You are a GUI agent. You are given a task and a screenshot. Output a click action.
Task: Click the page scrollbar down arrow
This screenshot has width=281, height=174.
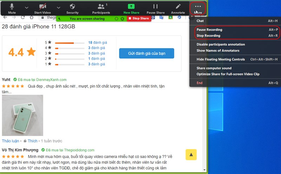click(x=204, y=170)
